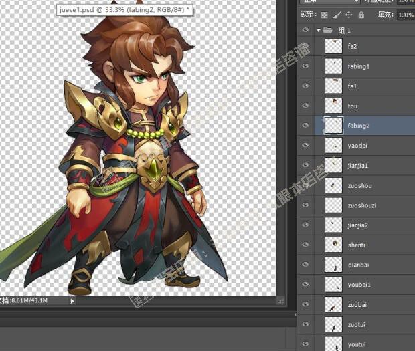The width and height of the screenshot is (415, 351).
Task: Hide the youbai1 layer
Action: coord(305,284)
